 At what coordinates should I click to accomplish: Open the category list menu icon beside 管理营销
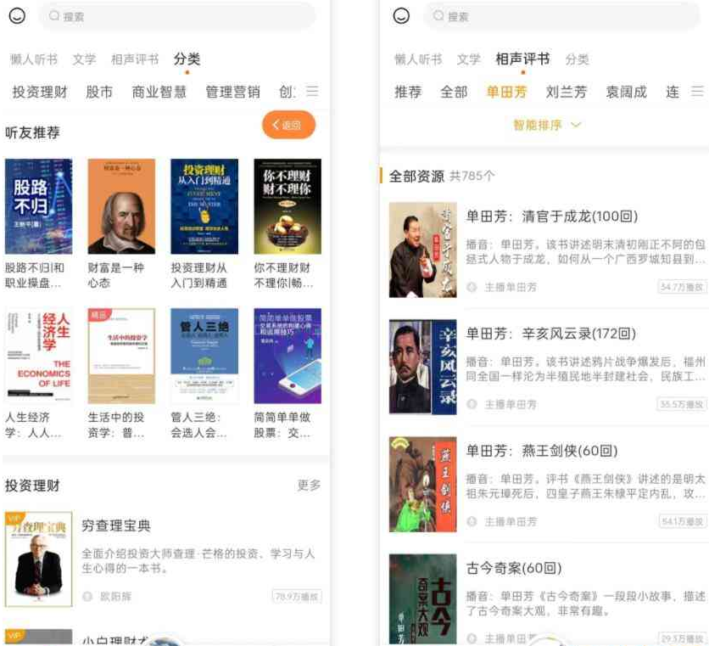coord(312,92)
